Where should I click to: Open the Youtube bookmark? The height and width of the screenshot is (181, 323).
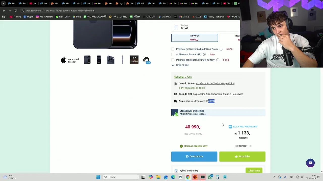[x=15, y=17]
